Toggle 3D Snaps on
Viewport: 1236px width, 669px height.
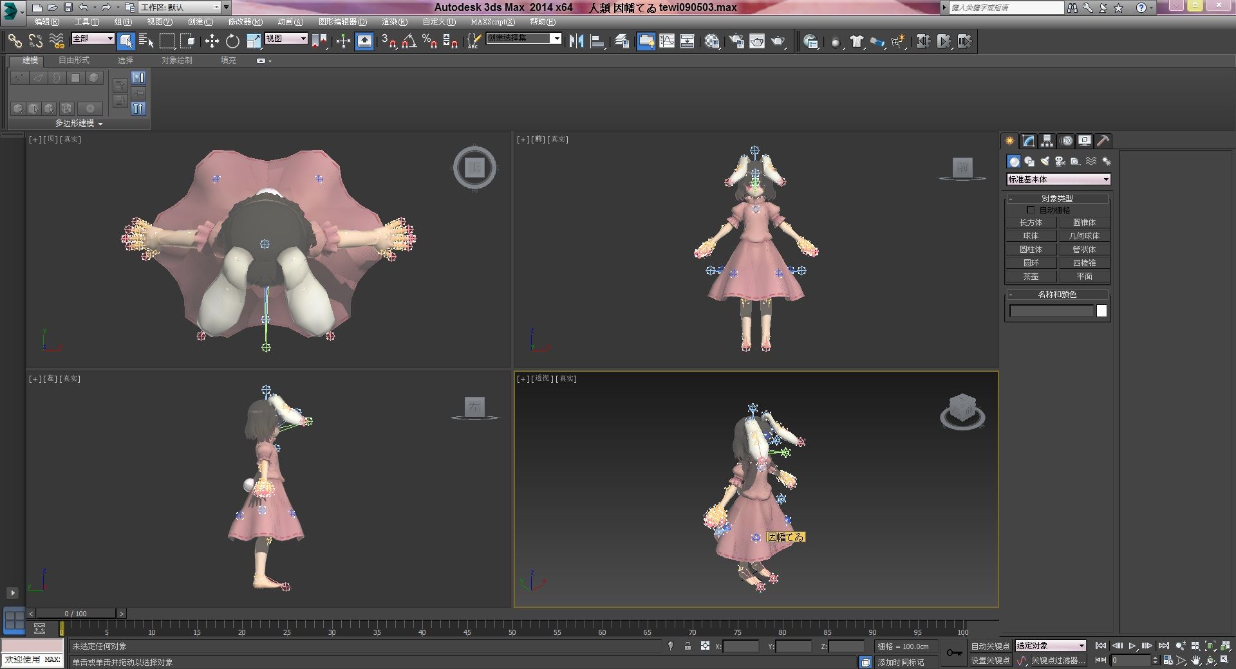click(x=388, y=41)
